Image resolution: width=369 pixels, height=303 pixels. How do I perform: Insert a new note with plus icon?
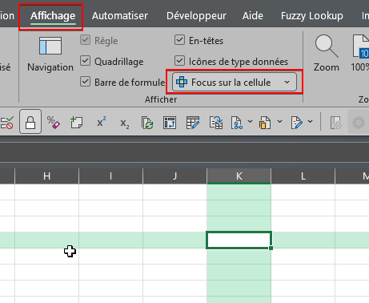(x=76, y=123)
